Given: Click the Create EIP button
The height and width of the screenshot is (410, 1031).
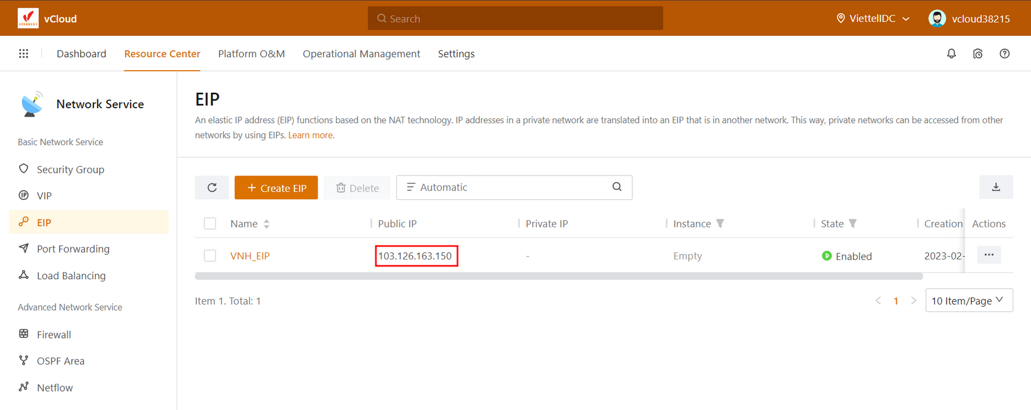Looking at the screenshot, I should point(276,187).
